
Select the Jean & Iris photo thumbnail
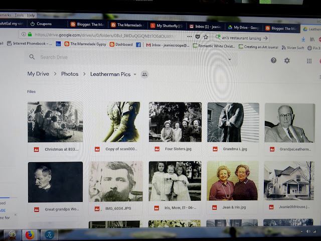(233, 181)
